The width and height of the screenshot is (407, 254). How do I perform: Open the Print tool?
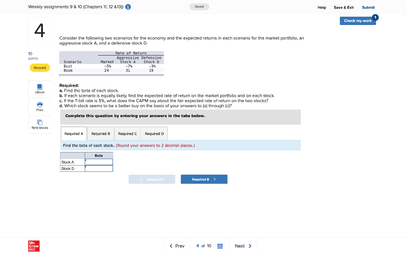click(x=39, y=106)
